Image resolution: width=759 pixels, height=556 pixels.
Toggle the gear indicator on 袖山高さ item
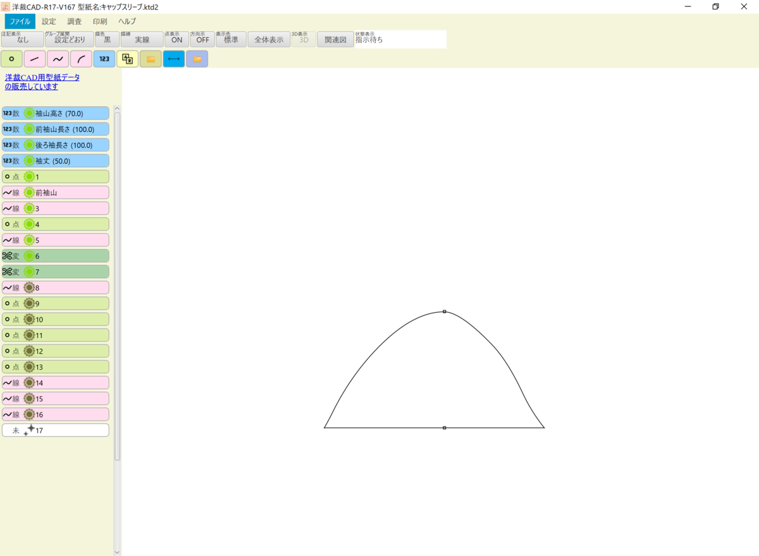click(x=30, y=113)
